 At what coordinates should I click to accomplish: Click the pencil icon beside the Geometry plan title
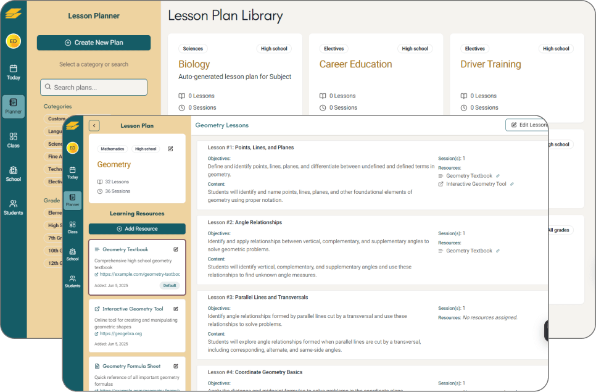[170, 148]
